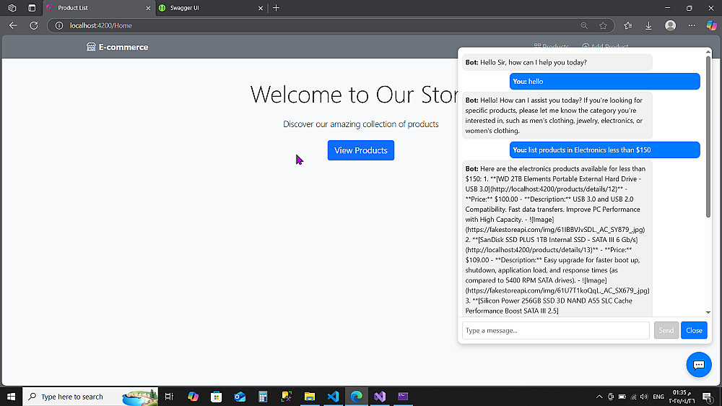722x406 pixels.
Task: Open the notification center icon
Action: click(x=708, y=397)
